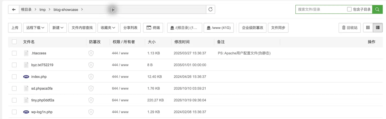Click the 上传 upload button
Screen dimensions: 386x119
click(x=15, y=28)
